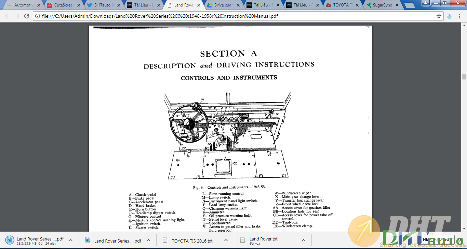Click legend entry 'A—Clutch pedal'
Viewport: 467px width, 249px height.
click(143, 195)
